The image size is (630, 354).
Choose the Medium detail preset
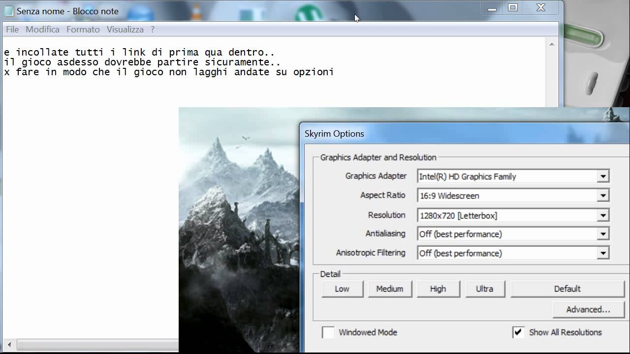pyautogui.click(x=390, y=289)
